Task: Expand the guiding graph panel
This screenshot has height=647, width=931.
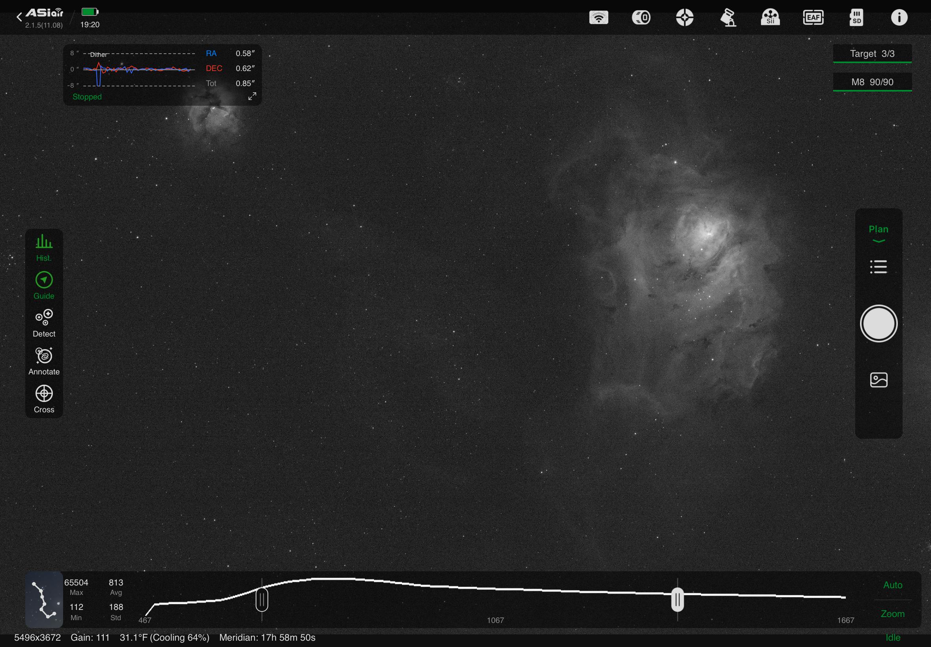Action: tap(252, 96)
